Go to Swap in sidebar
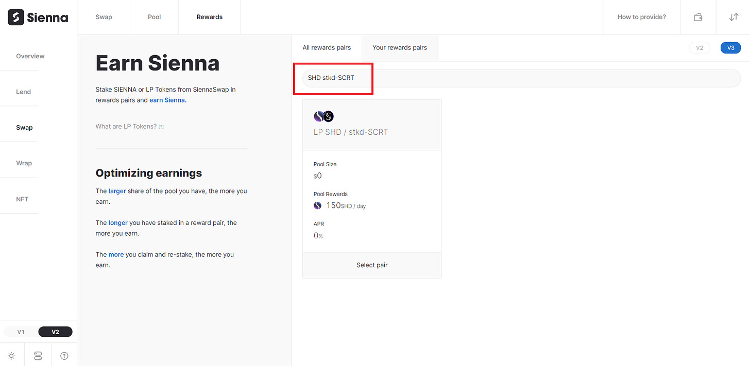 [x=24, y=128]
